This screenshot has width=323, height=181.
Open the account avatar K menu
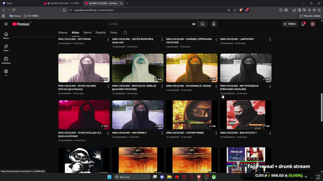pyautogui.click(x=313, y=24)
